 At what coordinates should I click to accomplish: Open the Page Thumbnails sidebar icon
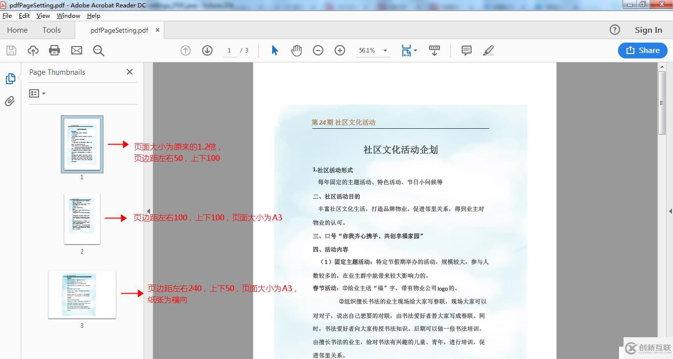10,79
